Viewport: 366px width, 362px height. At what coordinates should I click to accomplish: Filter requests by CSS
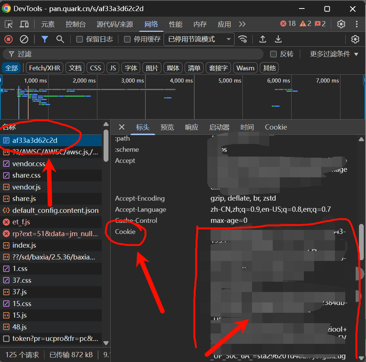(x=95, y=68)
